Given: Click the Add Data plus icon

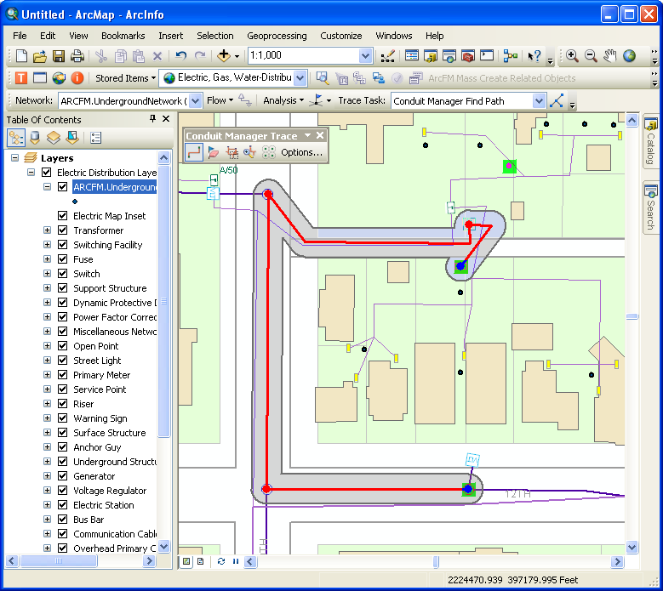Looking at the screenshot, I should click(223, 56).
